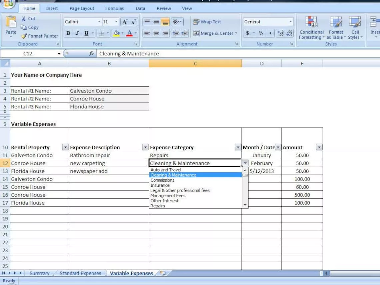Click the Select All corner button
This screenshot has width=380, height=285.
point(5,63)
